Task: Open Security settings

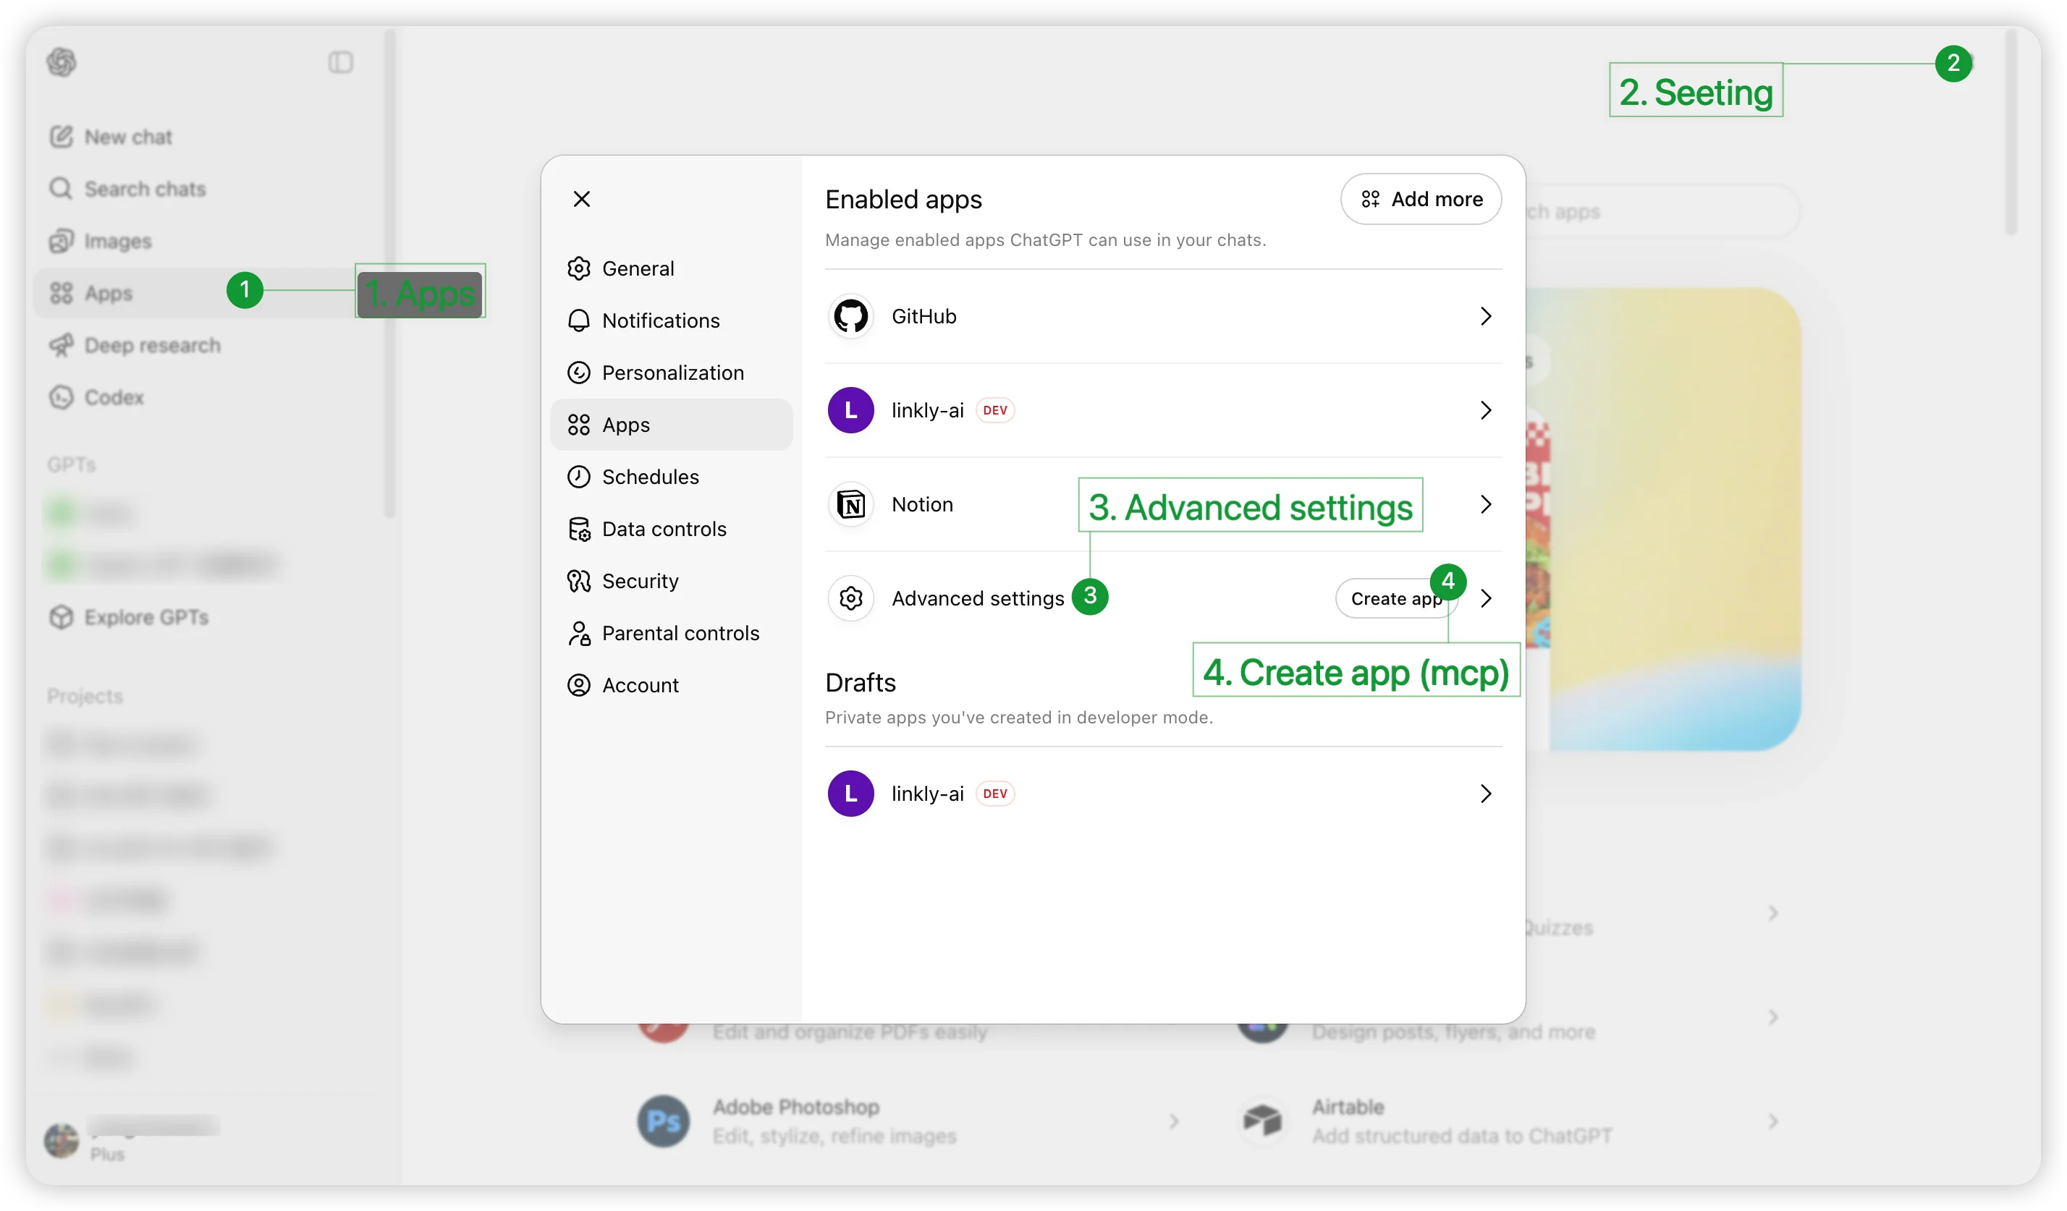Action: 641,580
